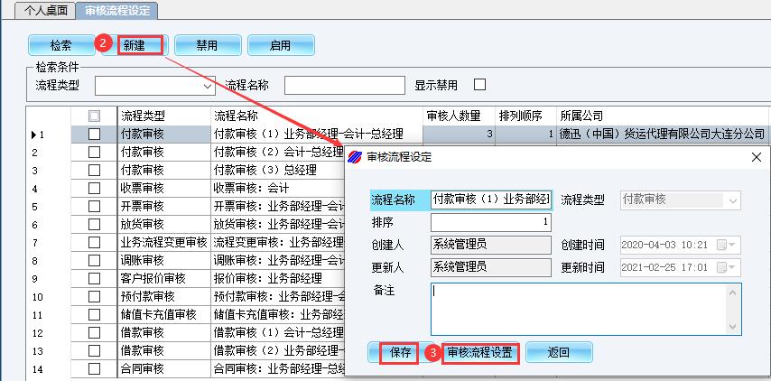Image resolution: width=771 pixels, height=381 pixels.
Task: Select the 审核流程设定 tab
Action: click(117, 11)
